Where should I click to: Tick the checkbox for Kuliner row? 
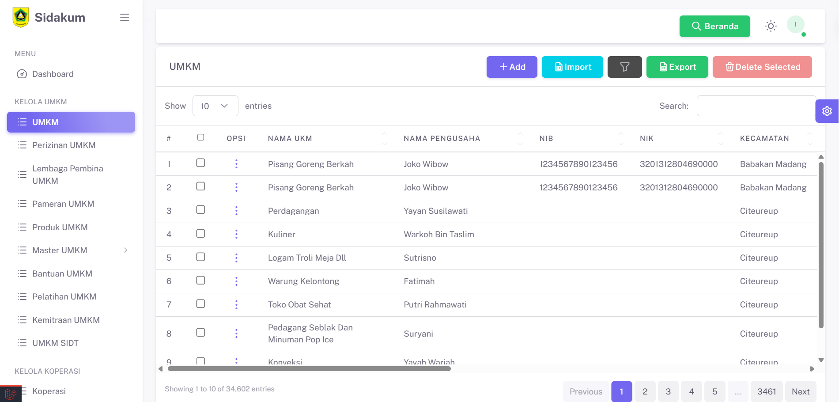pos(200,233)
